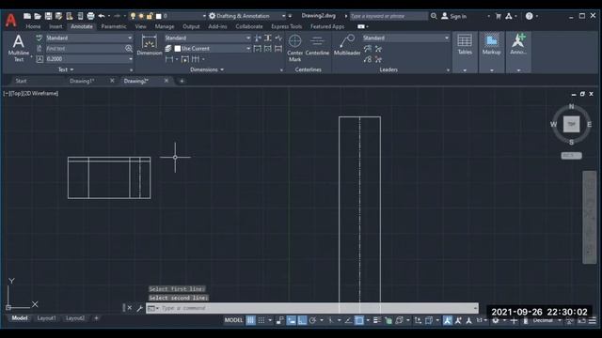
Task: Click the Customization menu icon in status bar
Action: pyautogui.click(x=593, y=320)
